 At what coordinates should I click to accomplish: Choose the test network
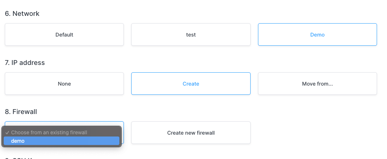(191, 35)
